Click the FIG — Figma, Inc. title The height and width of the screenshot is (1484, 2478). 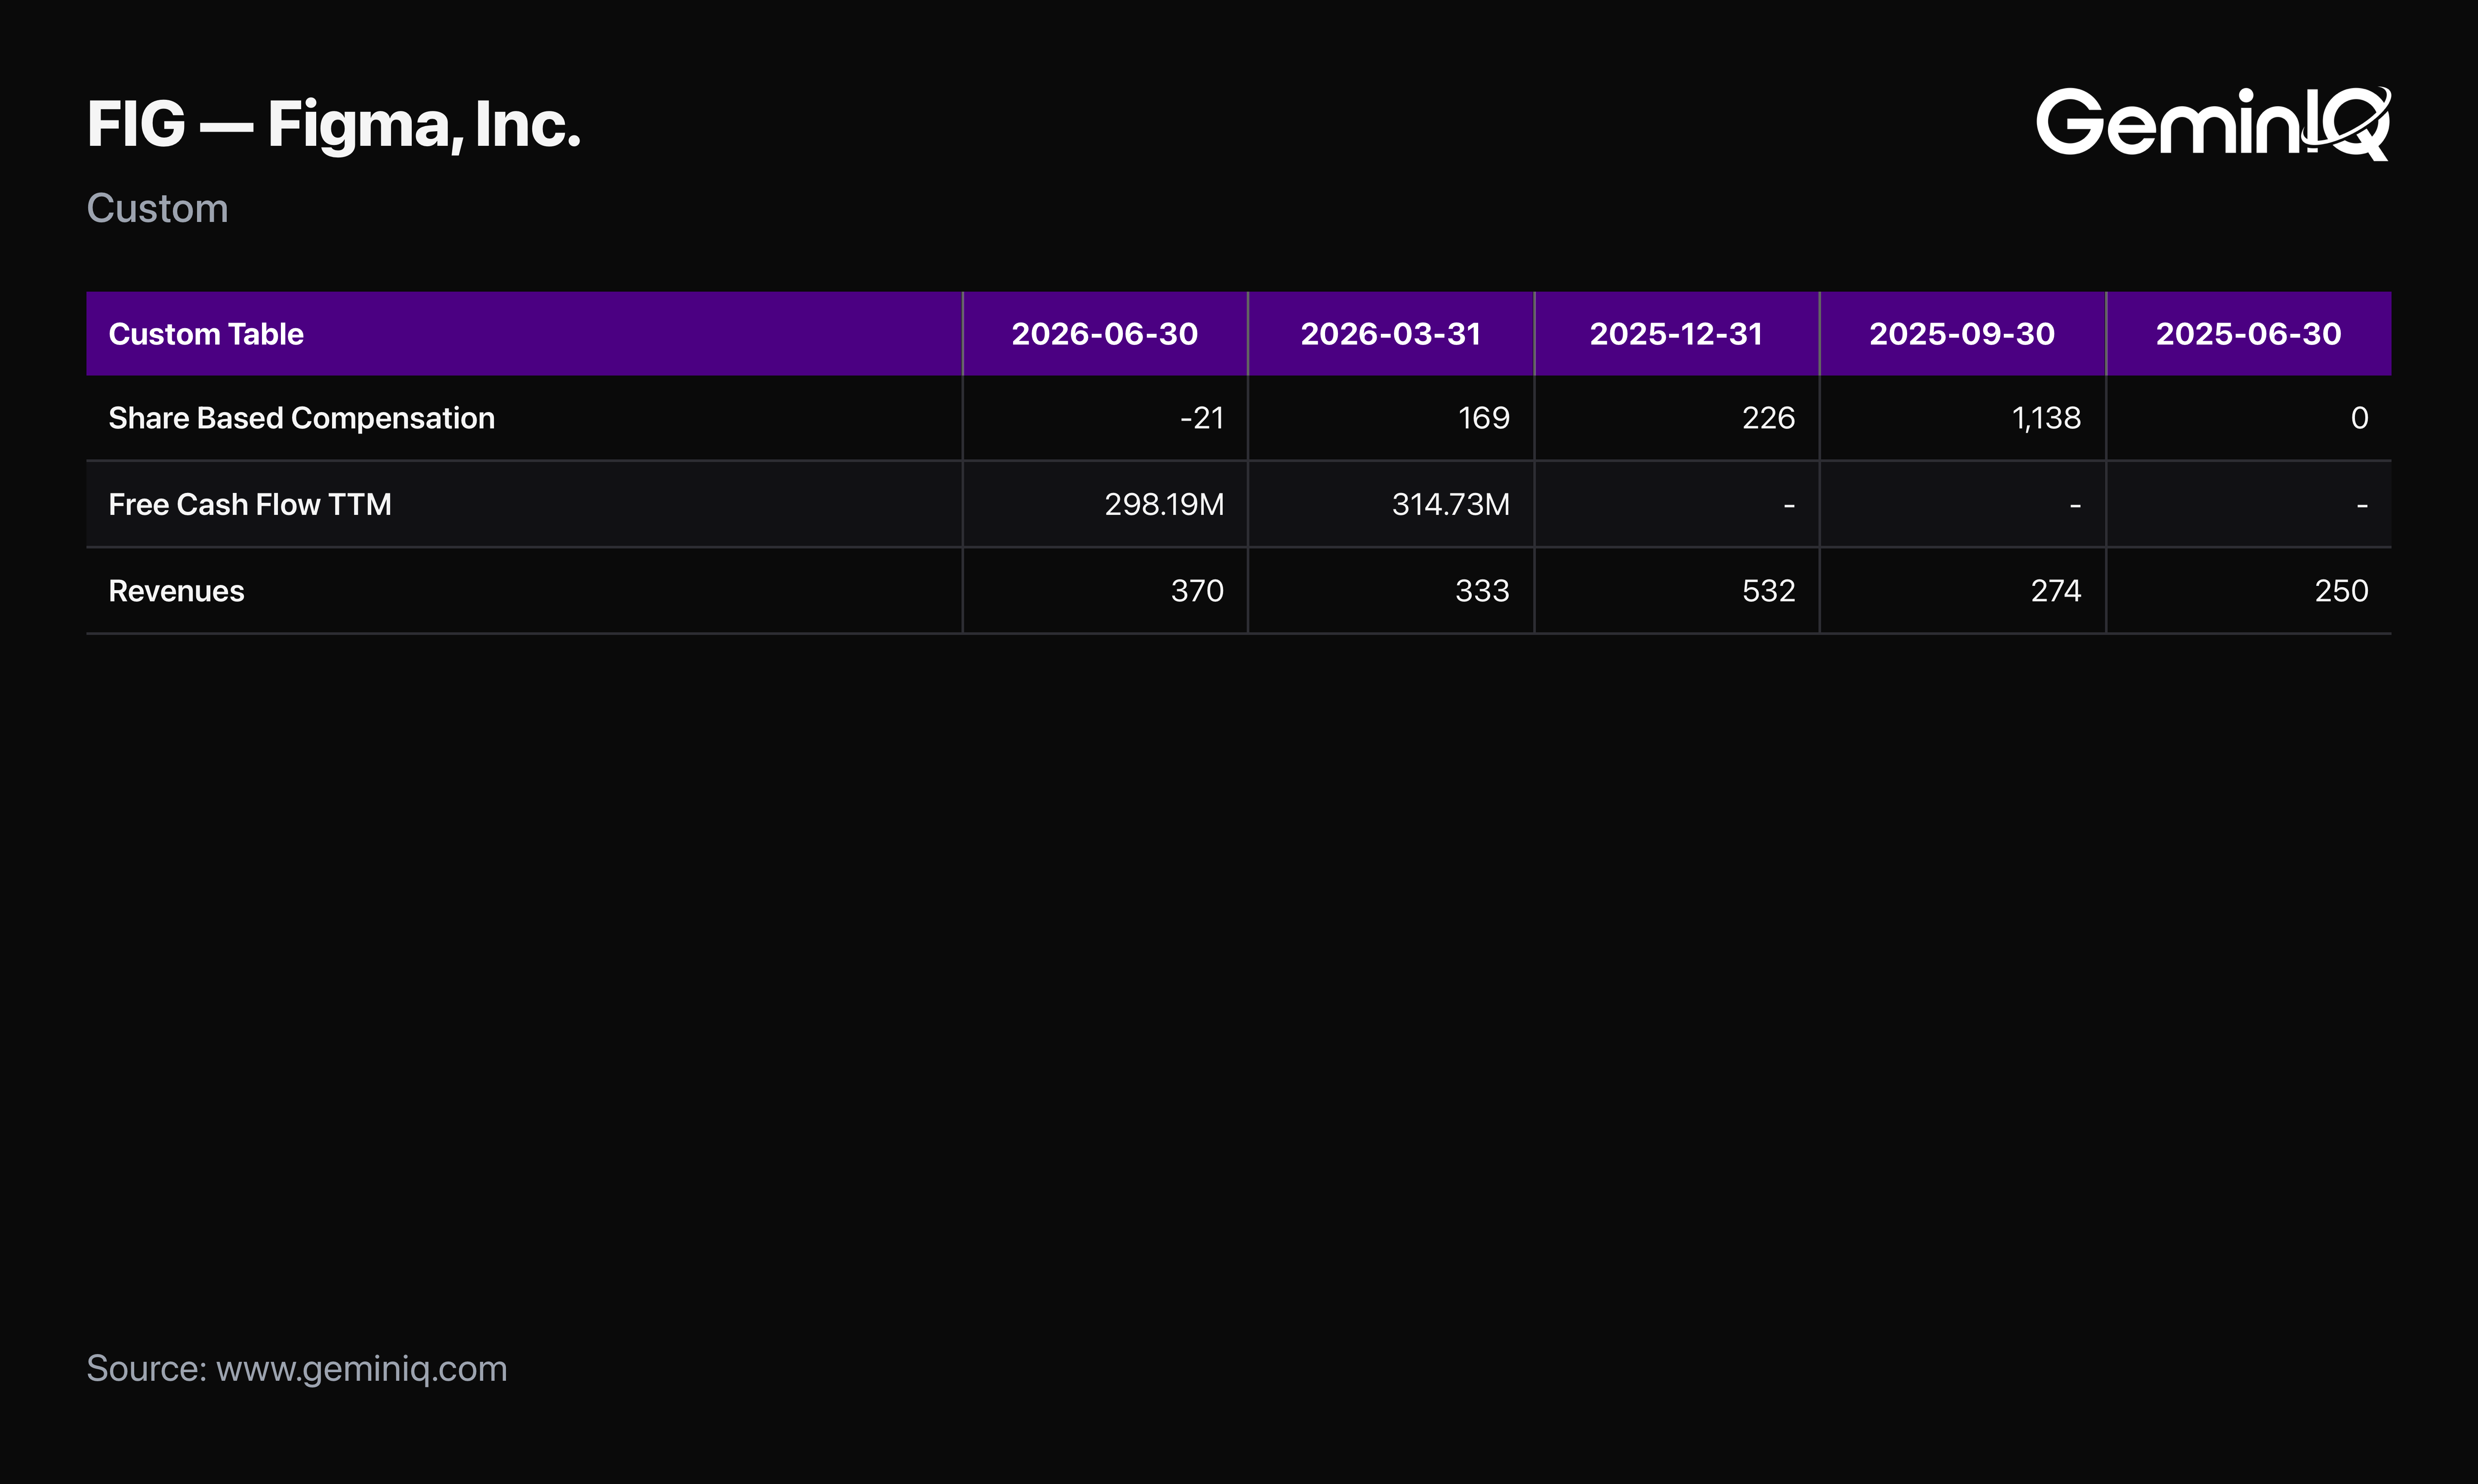pos(334,125)
